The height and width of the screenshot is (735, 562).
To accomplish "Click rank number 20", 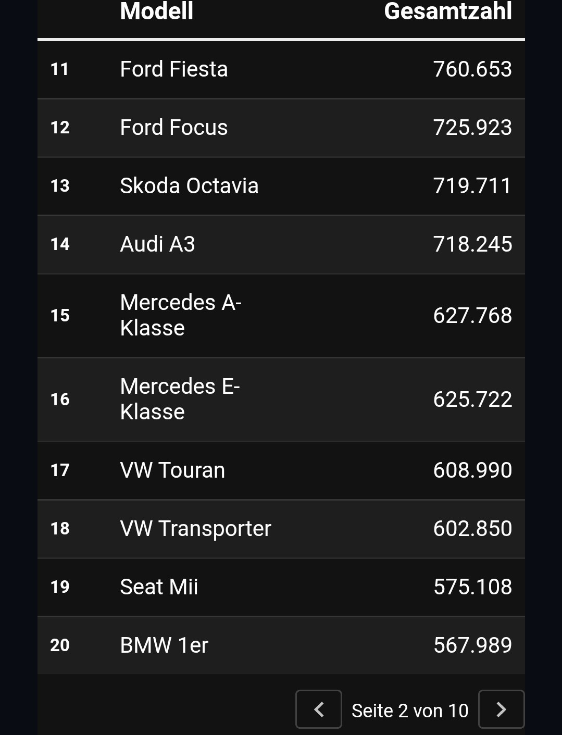I will point(60,645).
